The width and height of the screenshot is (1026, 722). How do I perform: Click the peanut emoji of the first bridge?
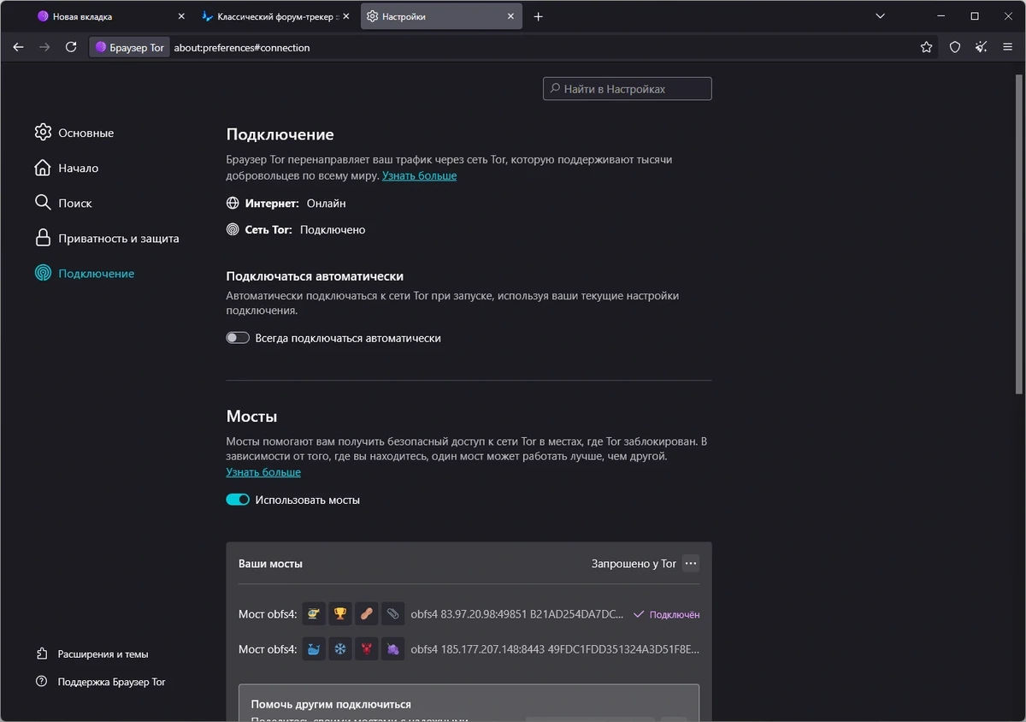(366, 613)
